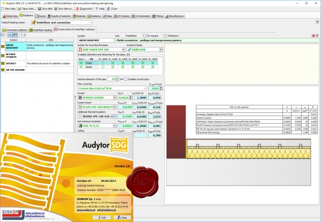Open the System for mounting the pipes dropdown

123,50
